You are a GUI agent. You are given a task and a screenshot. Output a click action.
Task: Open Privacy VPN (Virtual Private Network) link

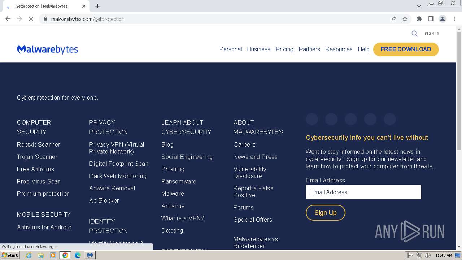point(117,148)
